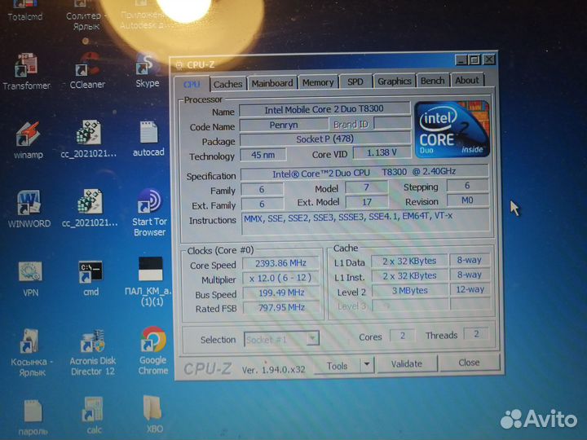
Task: Switch to the Mainboard tab
Action: coord(272,83)
